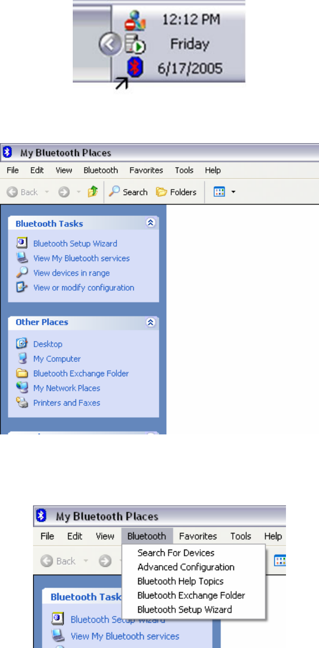Click the 12:12 PM clock
Viewport: 319px width, 648px height.
coord(191,20)
